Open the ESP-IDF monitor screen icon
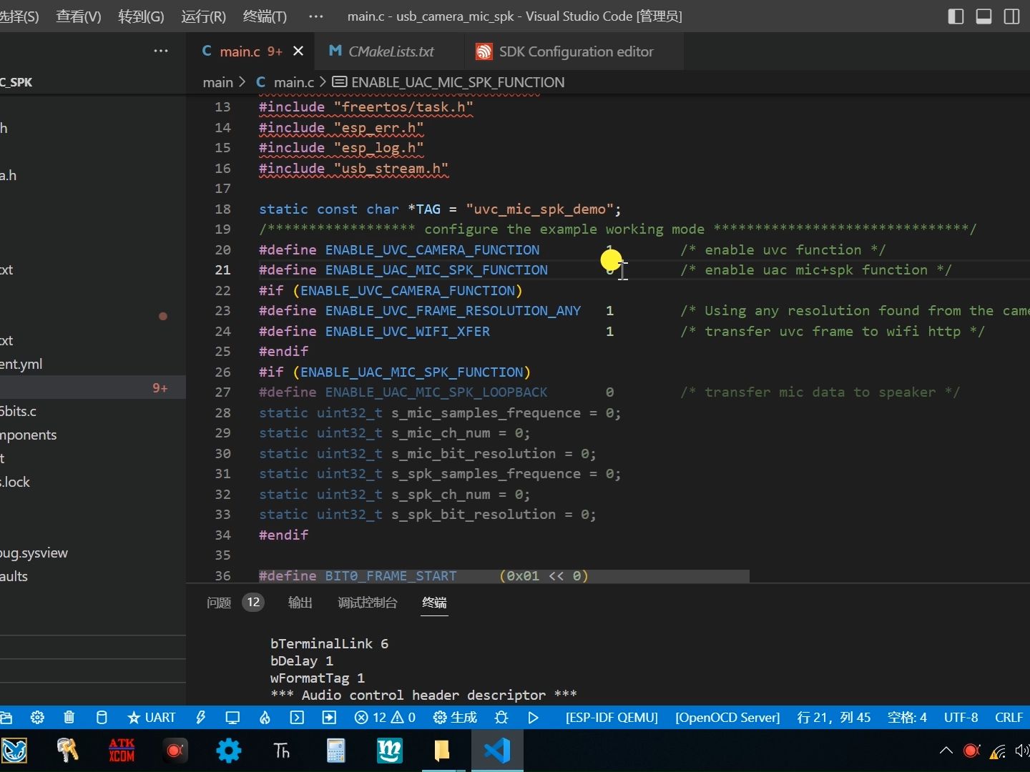Image resolution: width=1030 pixels, height=772 pixels. coord(232,717)
